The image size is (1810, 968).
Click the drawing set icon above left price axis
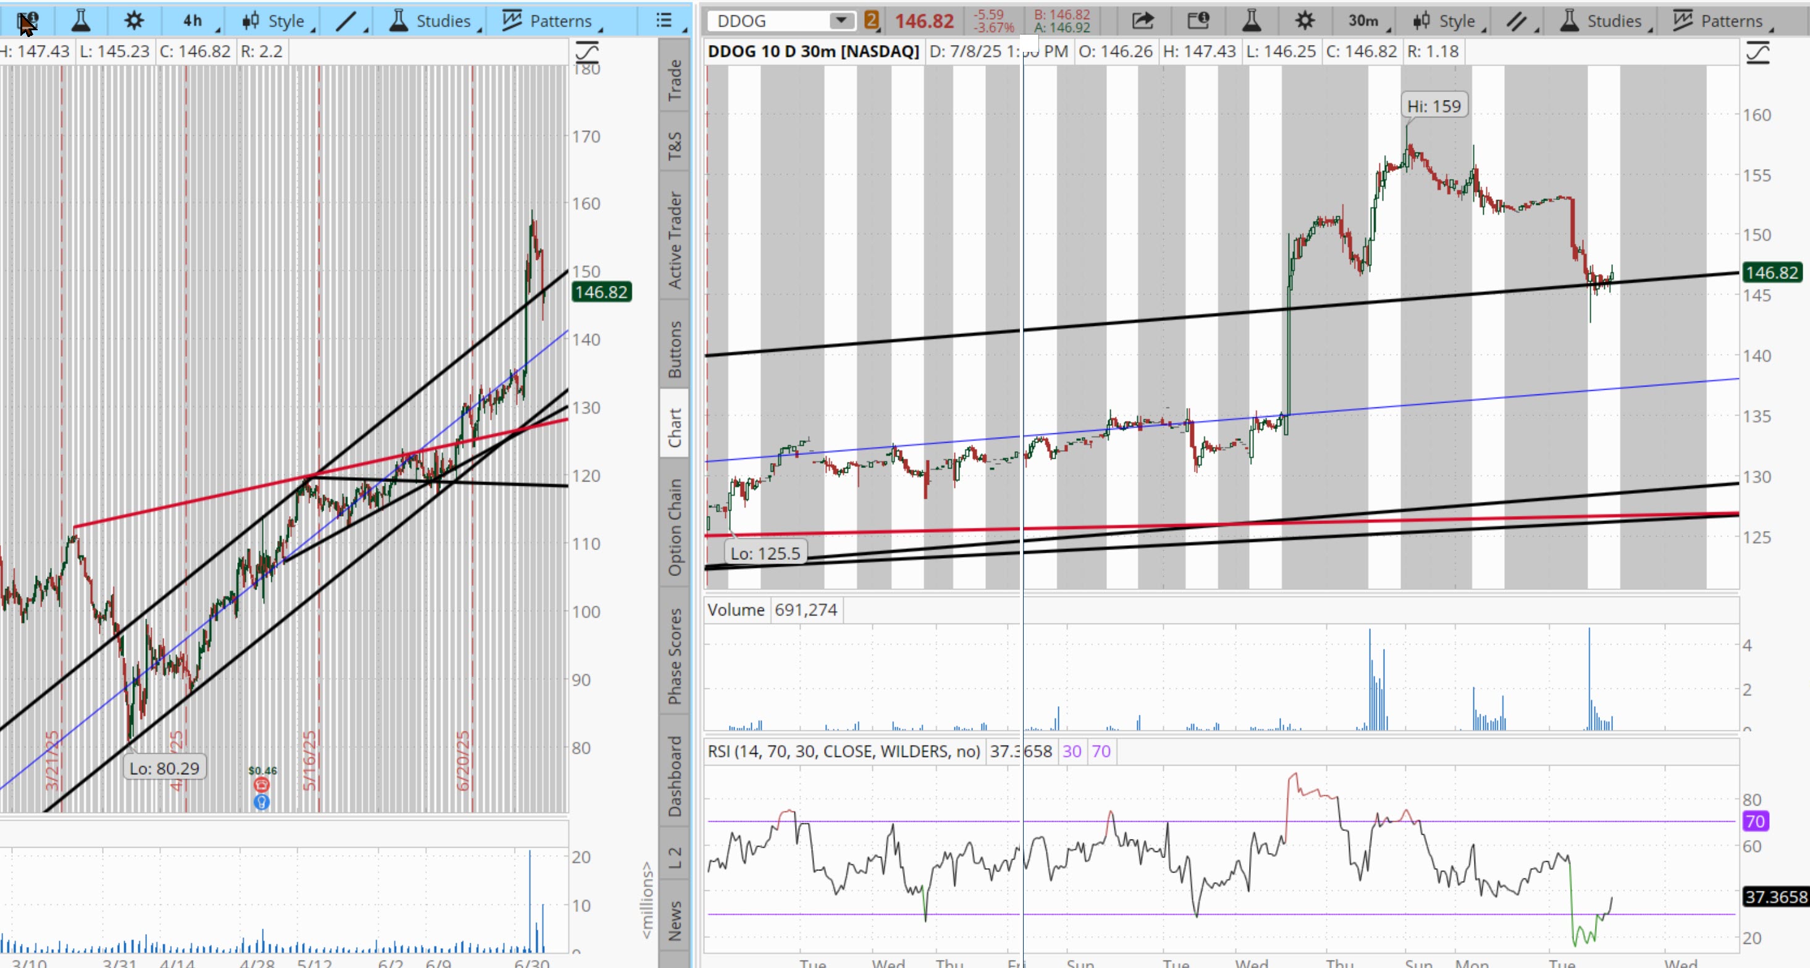[587, 51]
